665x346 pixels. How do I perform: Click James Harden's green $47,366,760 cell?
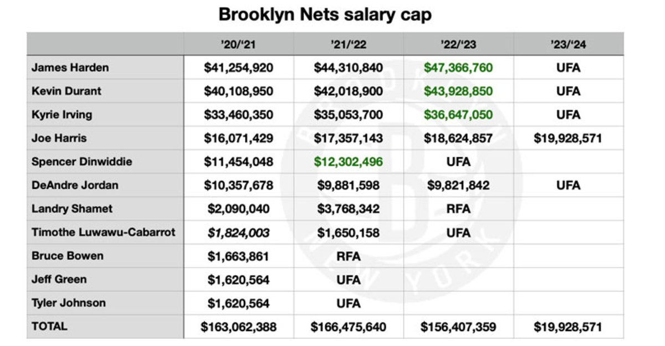(458, 68)
